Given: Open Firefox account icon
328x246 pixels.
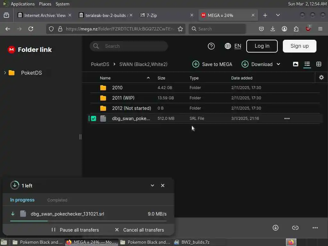Looking at the screenshot, I should tap(284, 29).
